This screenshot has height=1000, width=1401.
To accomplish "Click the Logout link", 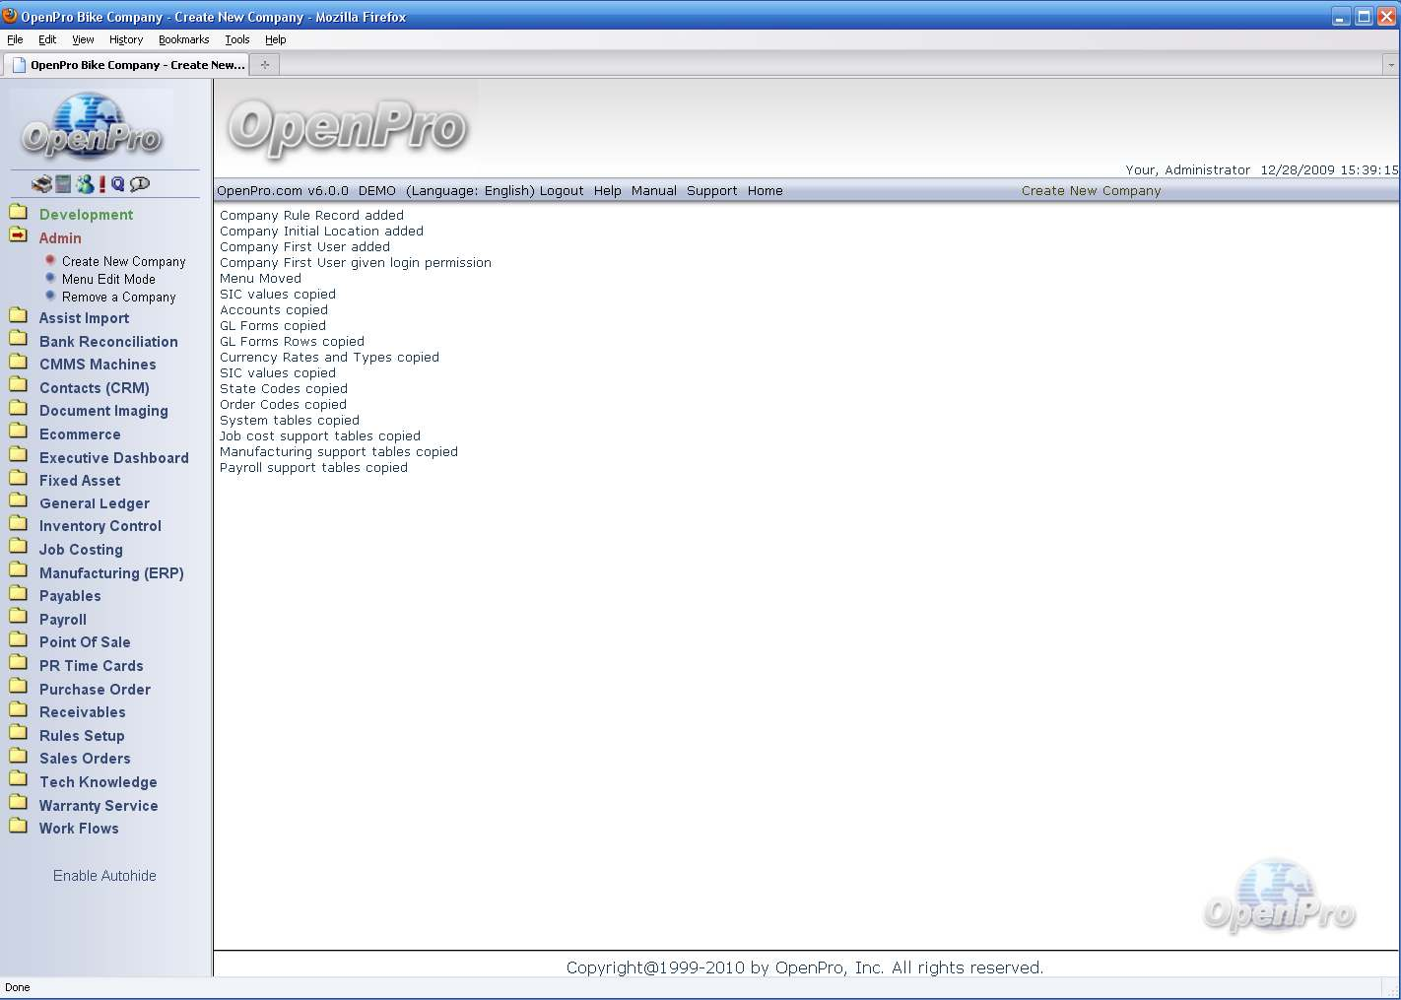I will 561,191.
